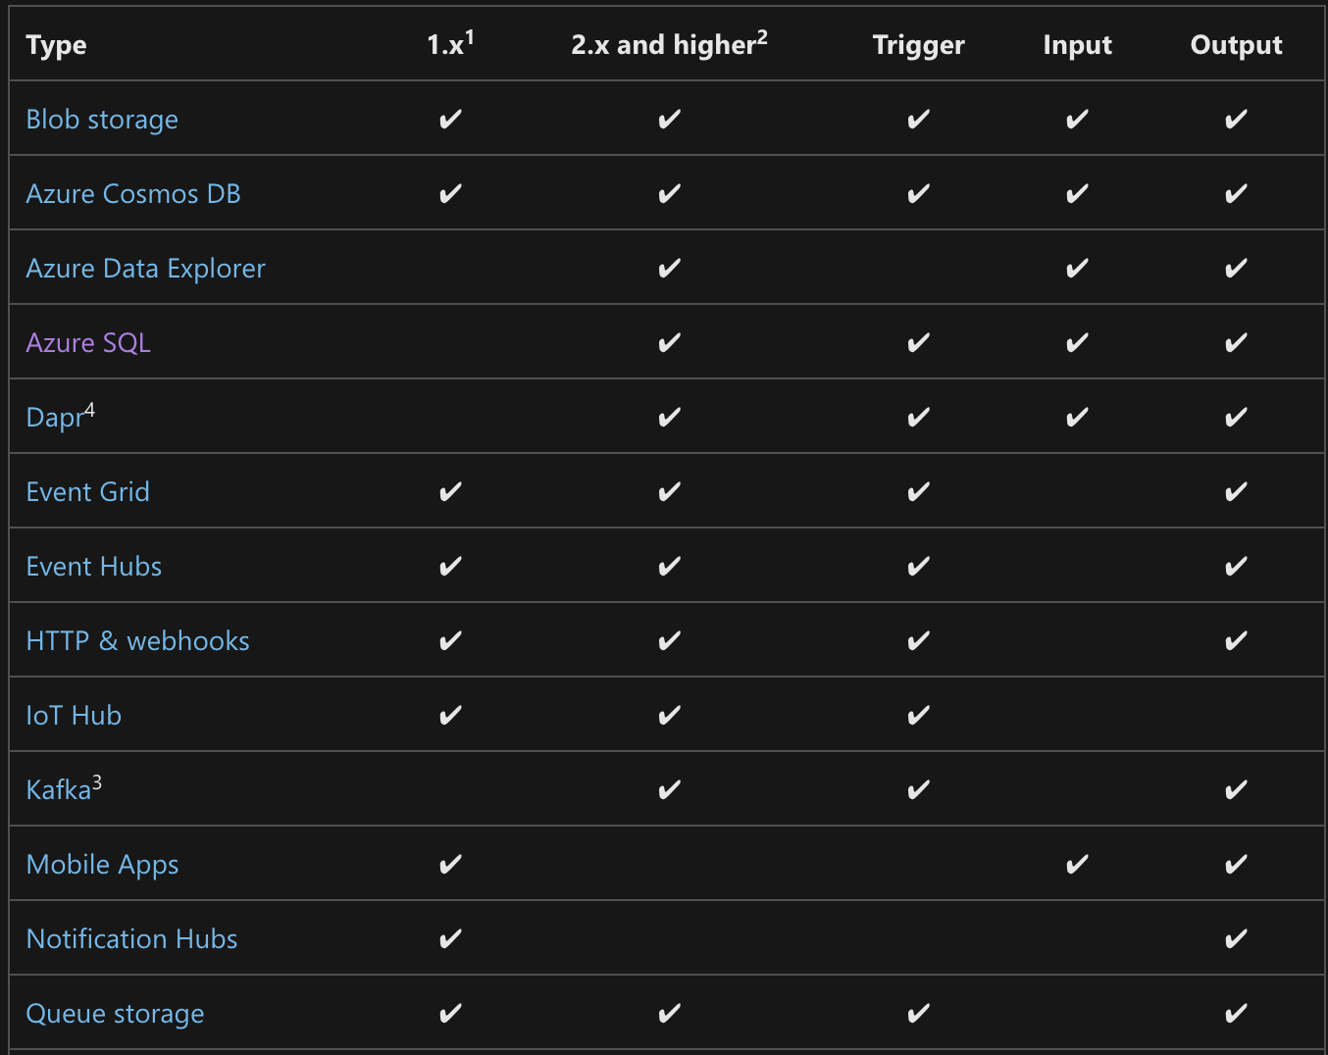Click Event Grid's 1.x checkmark
Viewport: 1328px width, 1055px height.
pos(451,492)
